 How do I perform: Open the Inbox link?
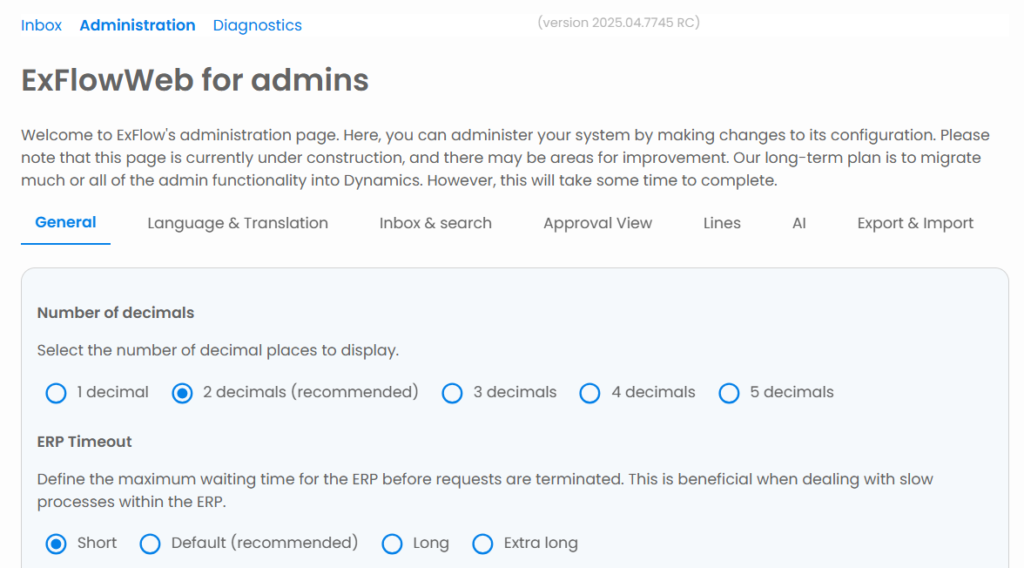pyautogui.click(x=41, y=25)
